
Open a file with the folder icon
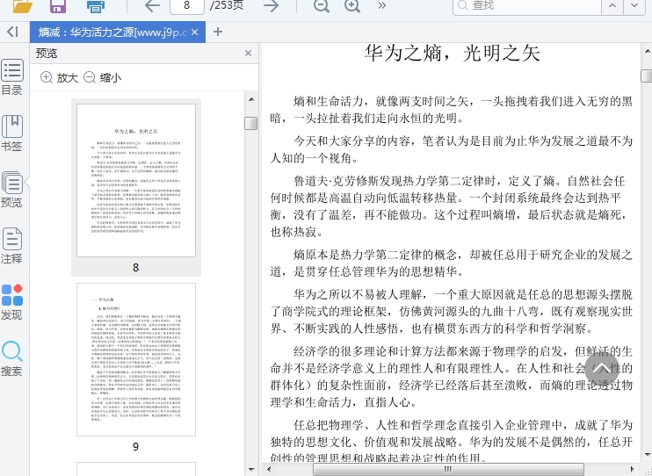coord(23,6)
